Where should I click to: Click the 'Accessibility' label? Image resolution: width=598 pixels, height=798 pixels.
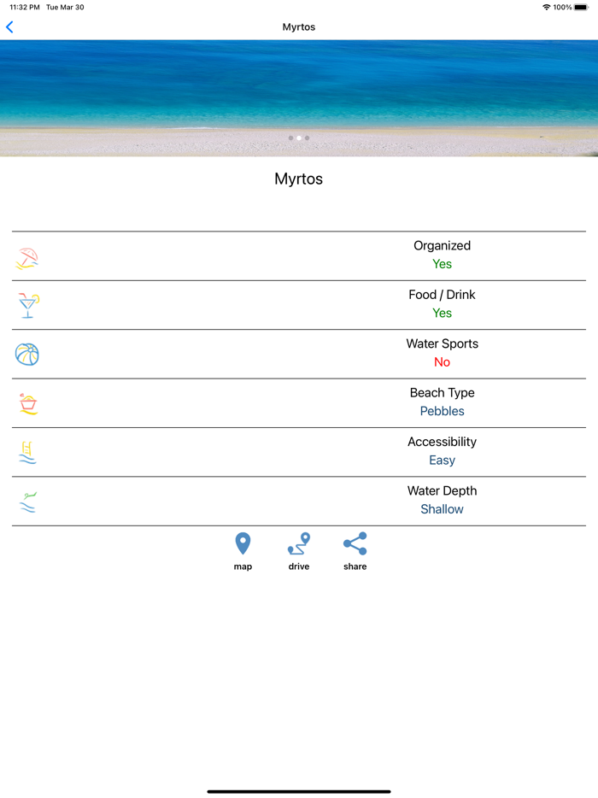[442, 442]
